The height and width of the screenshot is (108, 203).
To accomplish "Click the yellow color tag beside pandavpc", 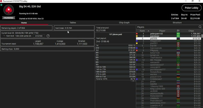I will pyautogui.click(x=137, y=36).
